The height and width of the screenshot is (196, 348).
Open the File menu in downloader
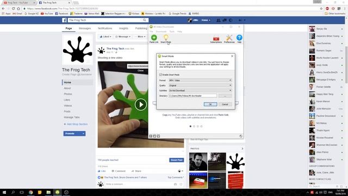coord(151,32)
